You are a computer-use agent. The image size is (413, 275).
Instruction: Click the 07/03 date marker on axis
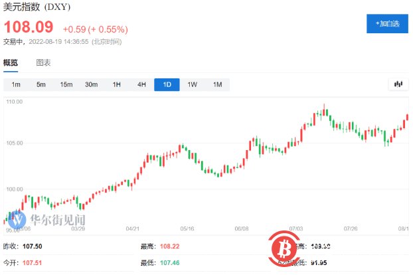pyautogui.click(x=296, y=229)
